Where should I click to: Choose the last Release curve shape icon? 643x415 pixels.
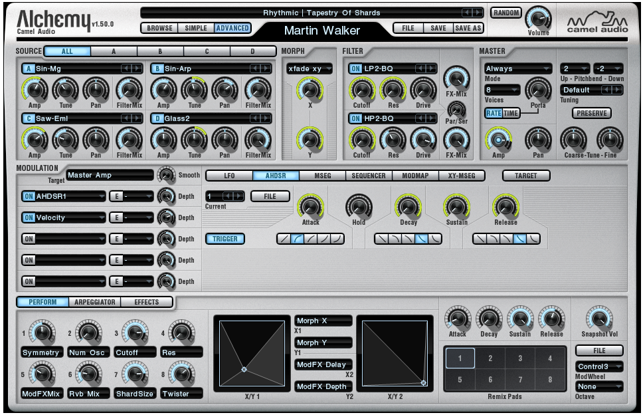[x=533, y=239]
